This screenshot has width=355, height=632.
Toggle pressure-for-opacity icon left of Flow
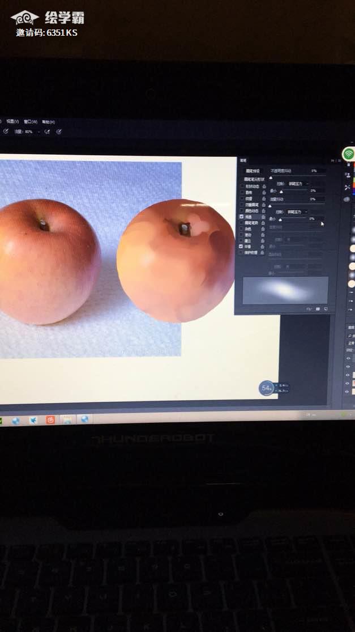pos(6,131)
